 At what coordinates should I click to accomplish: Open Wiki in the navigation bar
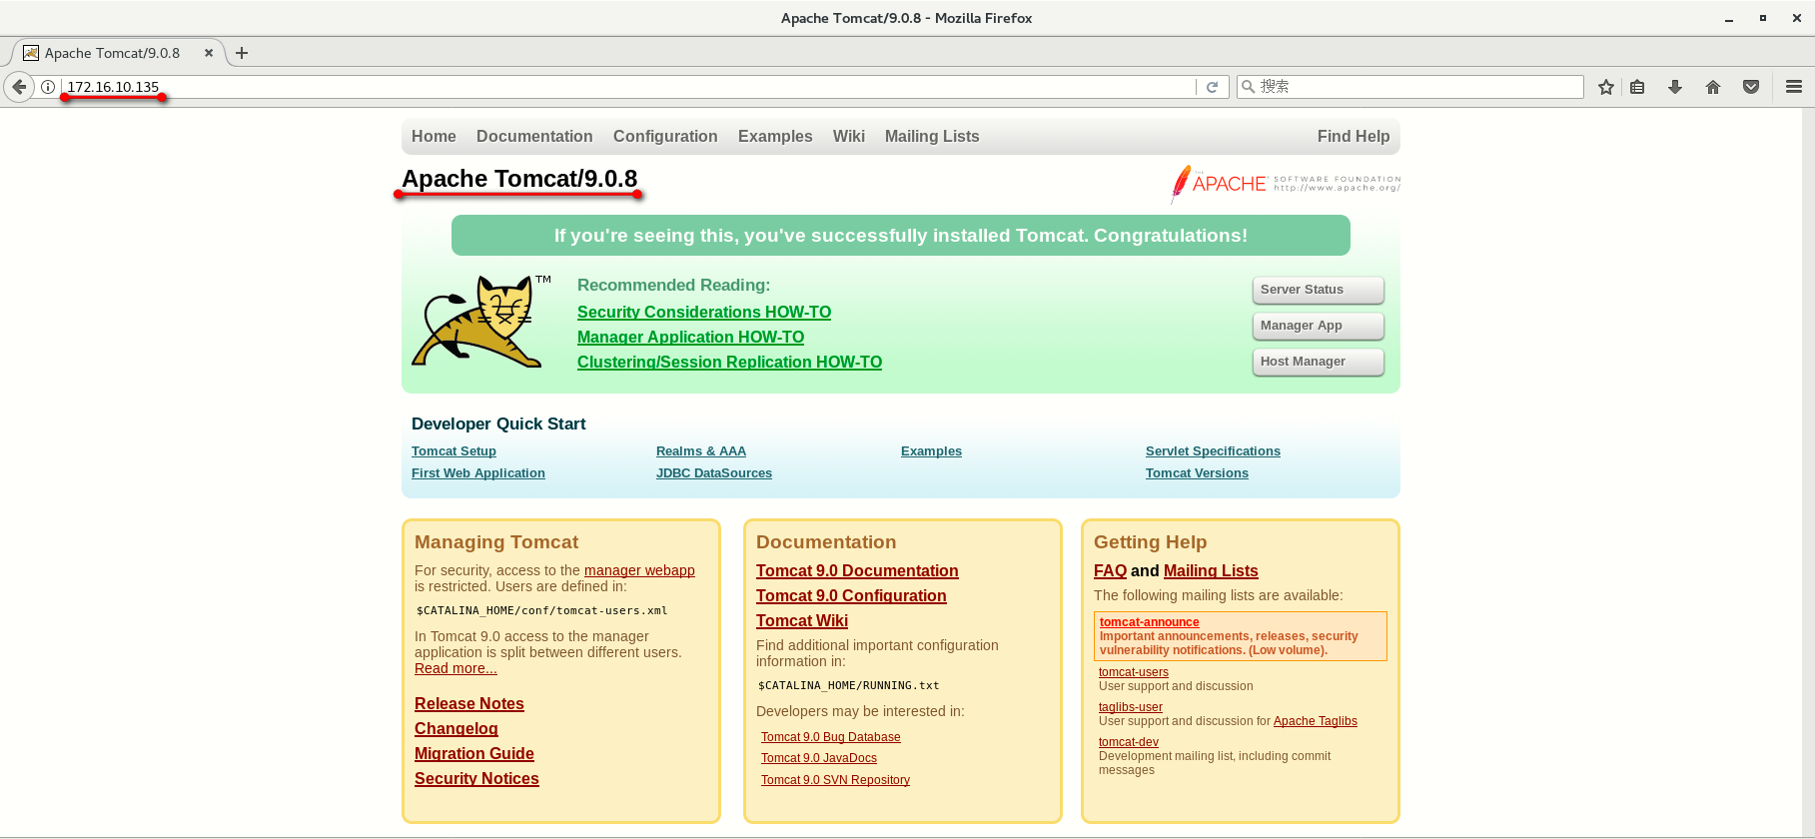(849, 137)
